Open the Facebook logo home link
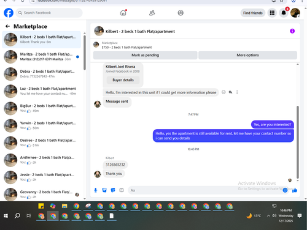 (x=9, y=13)
